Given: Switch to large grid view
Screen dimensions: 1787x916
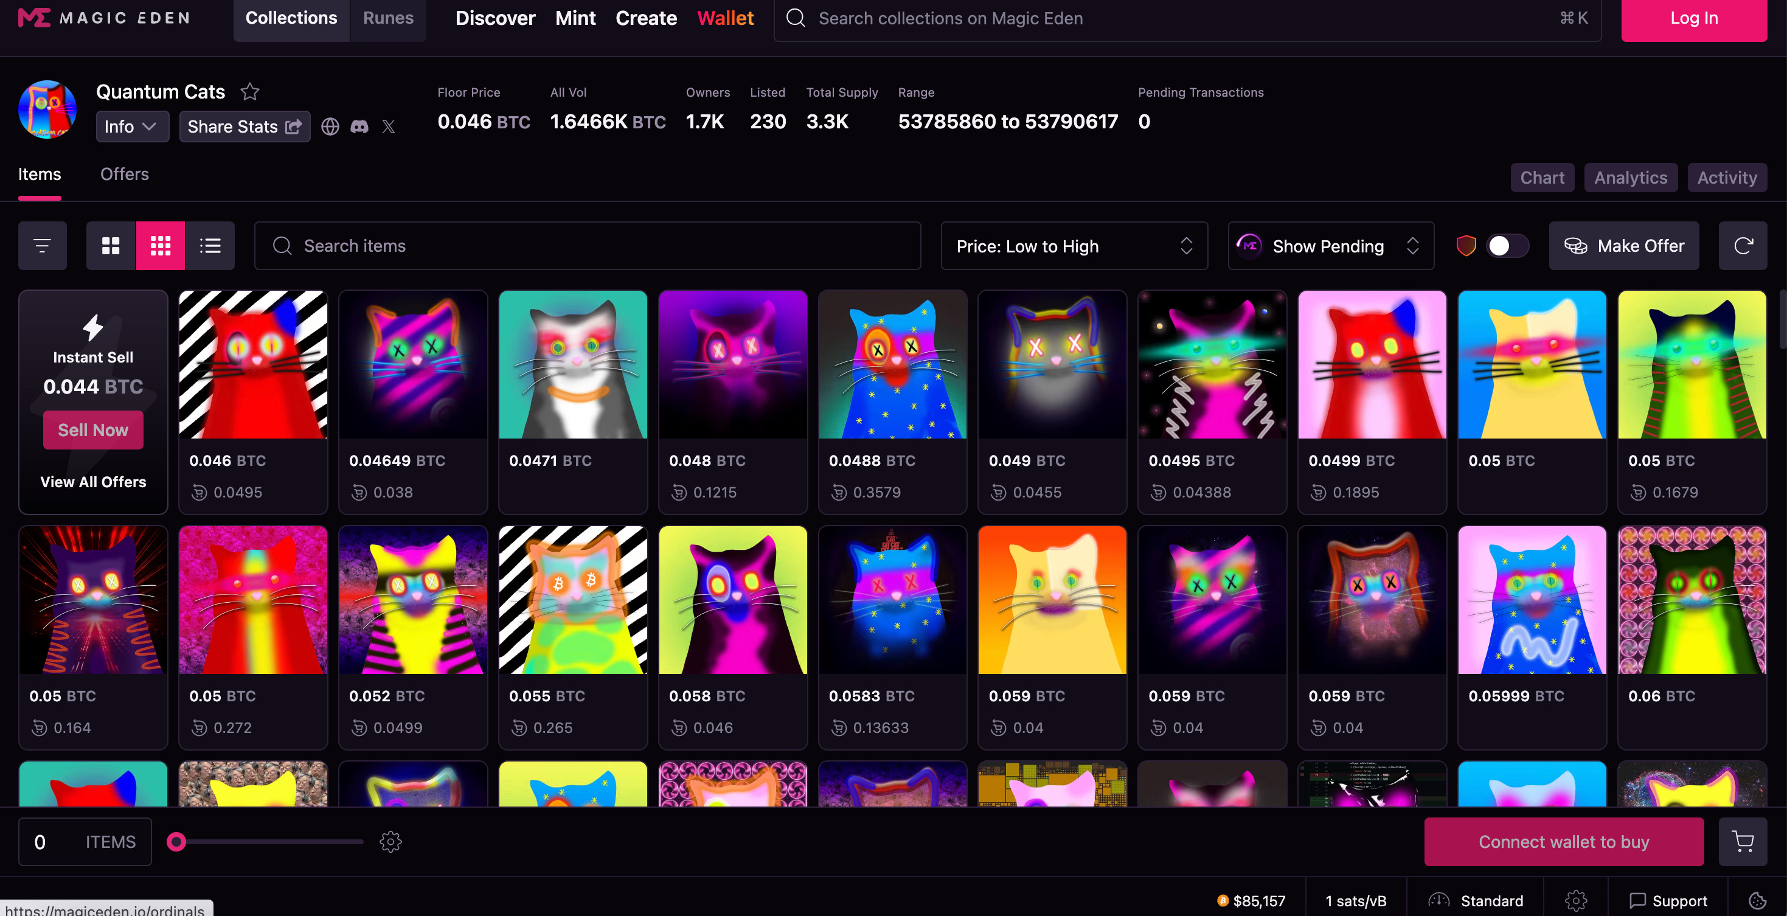Looking at the screenshot, I should coord(111,246).
